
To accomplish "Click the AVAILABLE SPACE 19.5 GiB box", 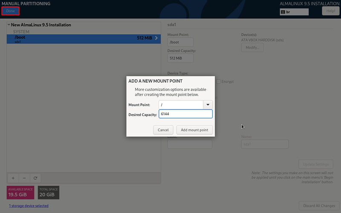I will 20,193.
